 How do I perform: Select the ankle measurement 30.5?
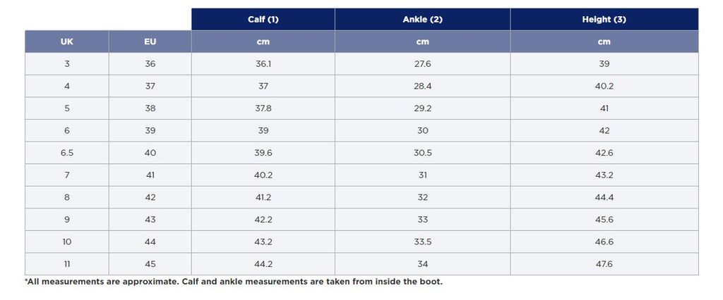[x=422, y=153]
